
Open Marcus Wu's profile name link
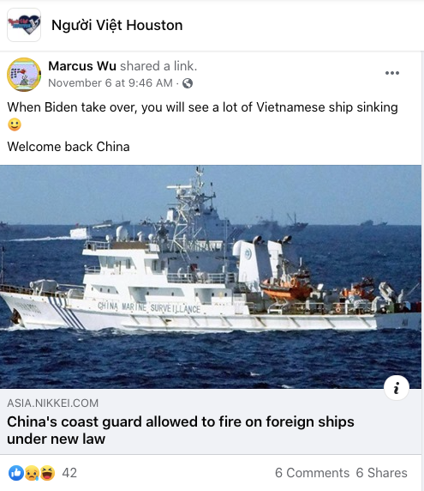pyautogui.click(x=82, y=66)
